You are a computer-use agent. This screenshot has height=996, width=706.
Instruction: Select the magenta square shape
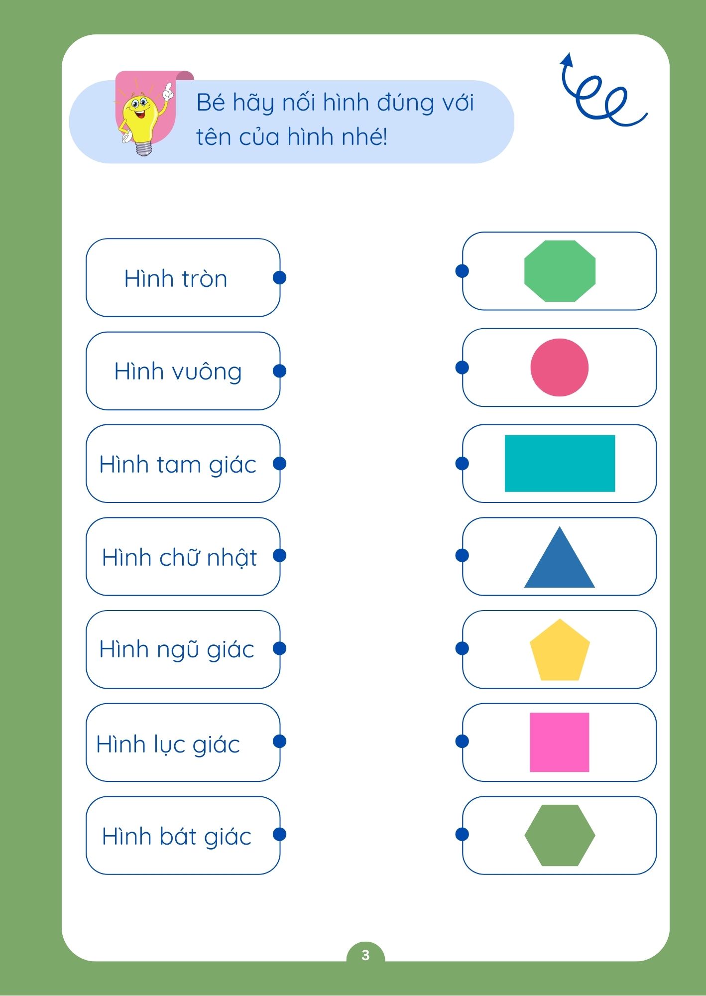pyautogui.click(x=559, y=742)
